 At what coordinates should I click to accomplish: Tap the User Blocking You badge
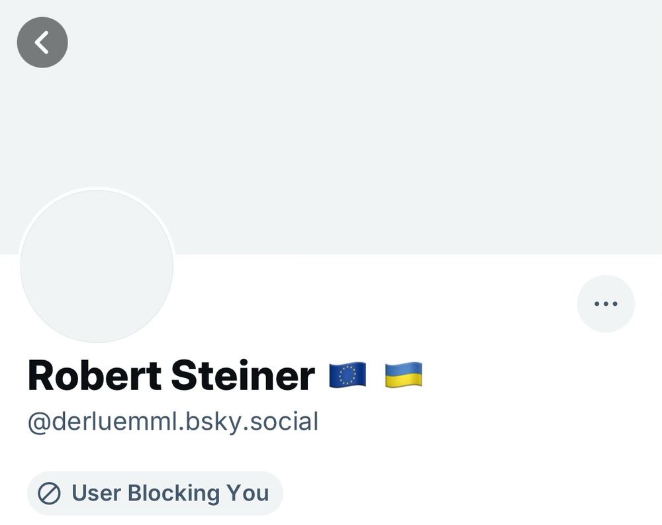click(x=155, y=493)
